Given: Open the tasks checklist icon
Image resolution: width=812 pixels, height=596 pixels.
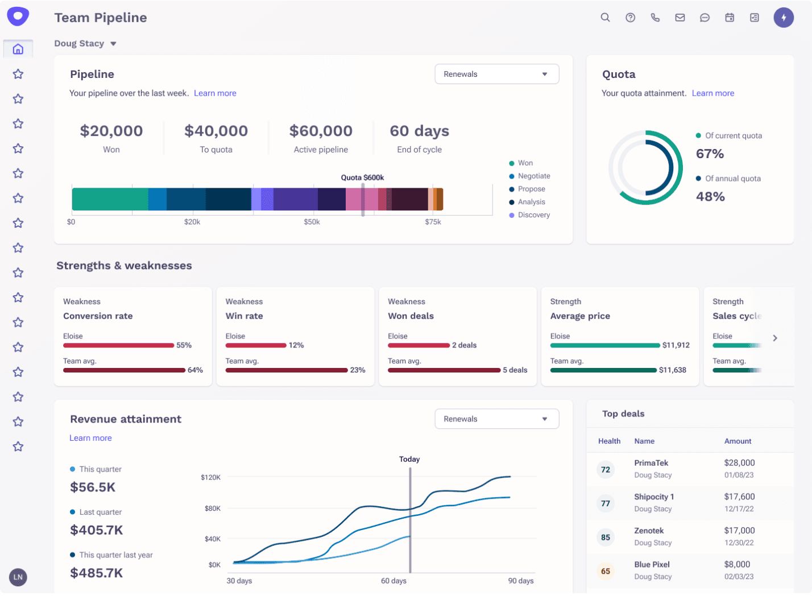Looking at the screenshot, I should [754, 18].
